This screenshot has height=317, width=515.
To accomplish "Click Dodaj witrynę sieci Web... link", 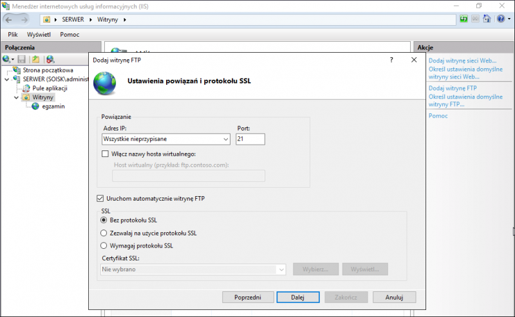I will [x=462, y=60].
